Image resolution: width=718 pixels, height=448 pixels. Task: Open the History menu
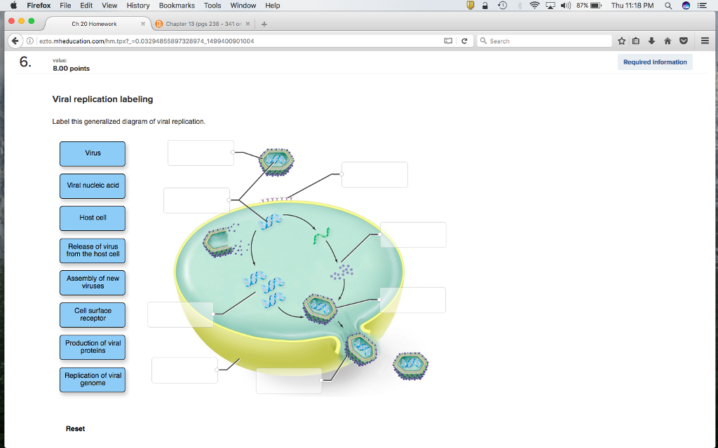[137, 6]
